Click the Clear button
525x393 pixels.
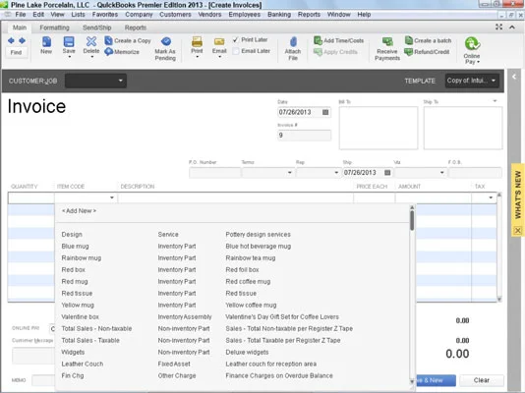coord(482,380)
